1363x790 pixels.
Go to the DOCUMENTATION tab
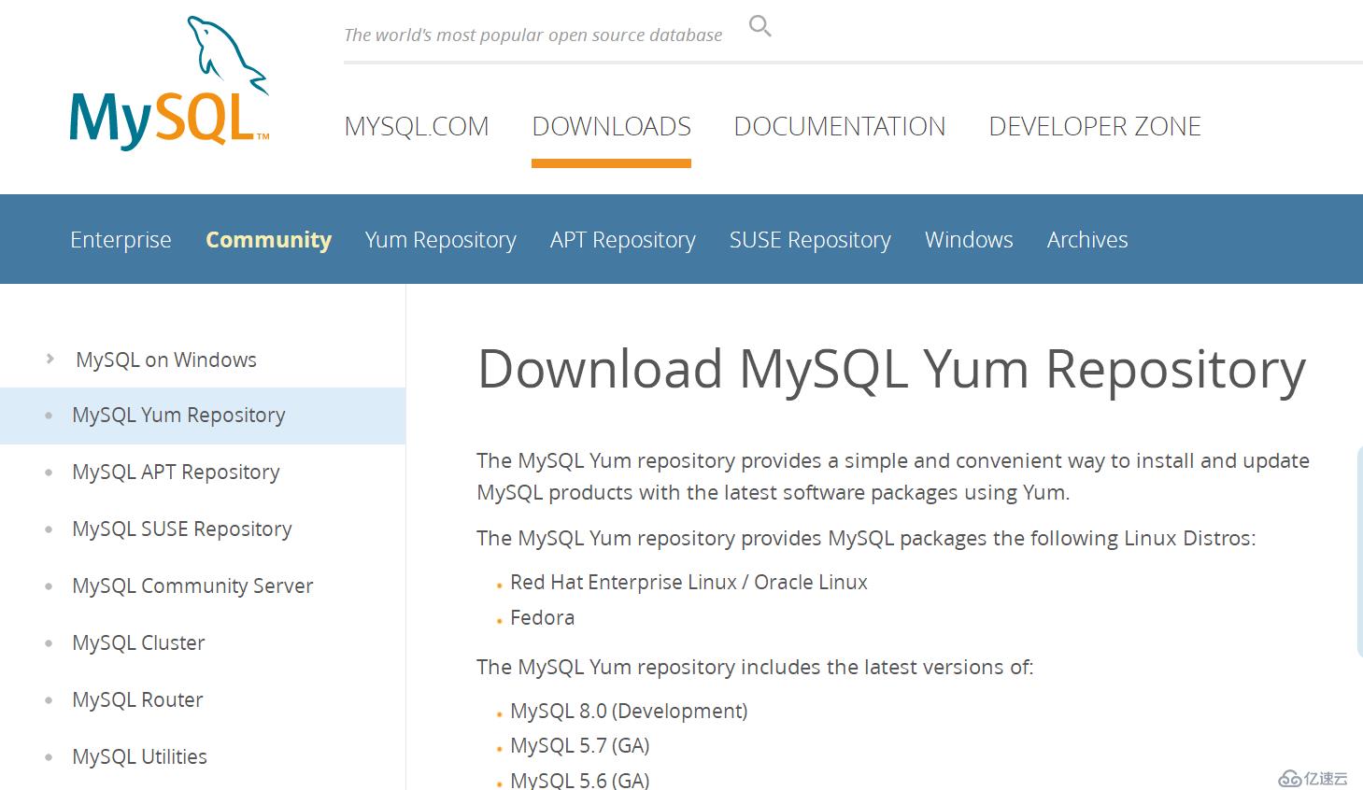coord(840,126)
